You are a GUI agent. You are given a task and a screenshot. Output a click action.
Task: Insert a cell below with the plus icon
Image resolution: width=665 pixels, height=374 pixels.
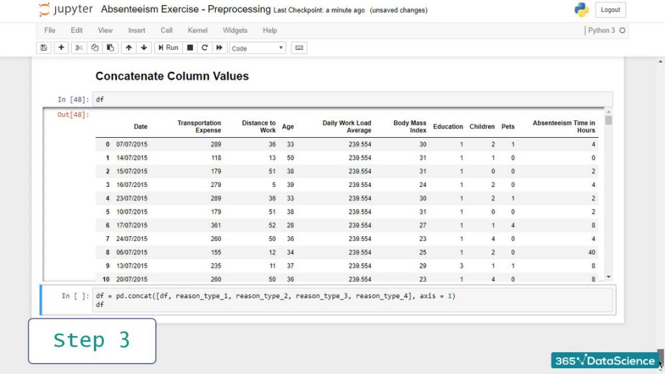(61, 47)
